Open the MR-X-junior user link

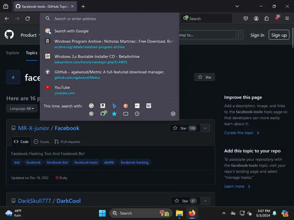coord(34,128)
